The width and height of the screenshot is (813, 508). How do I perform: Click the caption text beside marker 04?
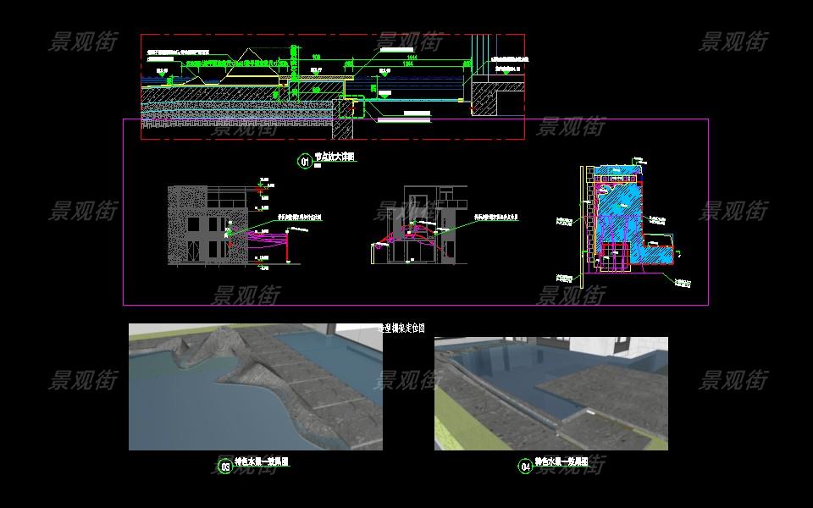(x=561, y=463)
